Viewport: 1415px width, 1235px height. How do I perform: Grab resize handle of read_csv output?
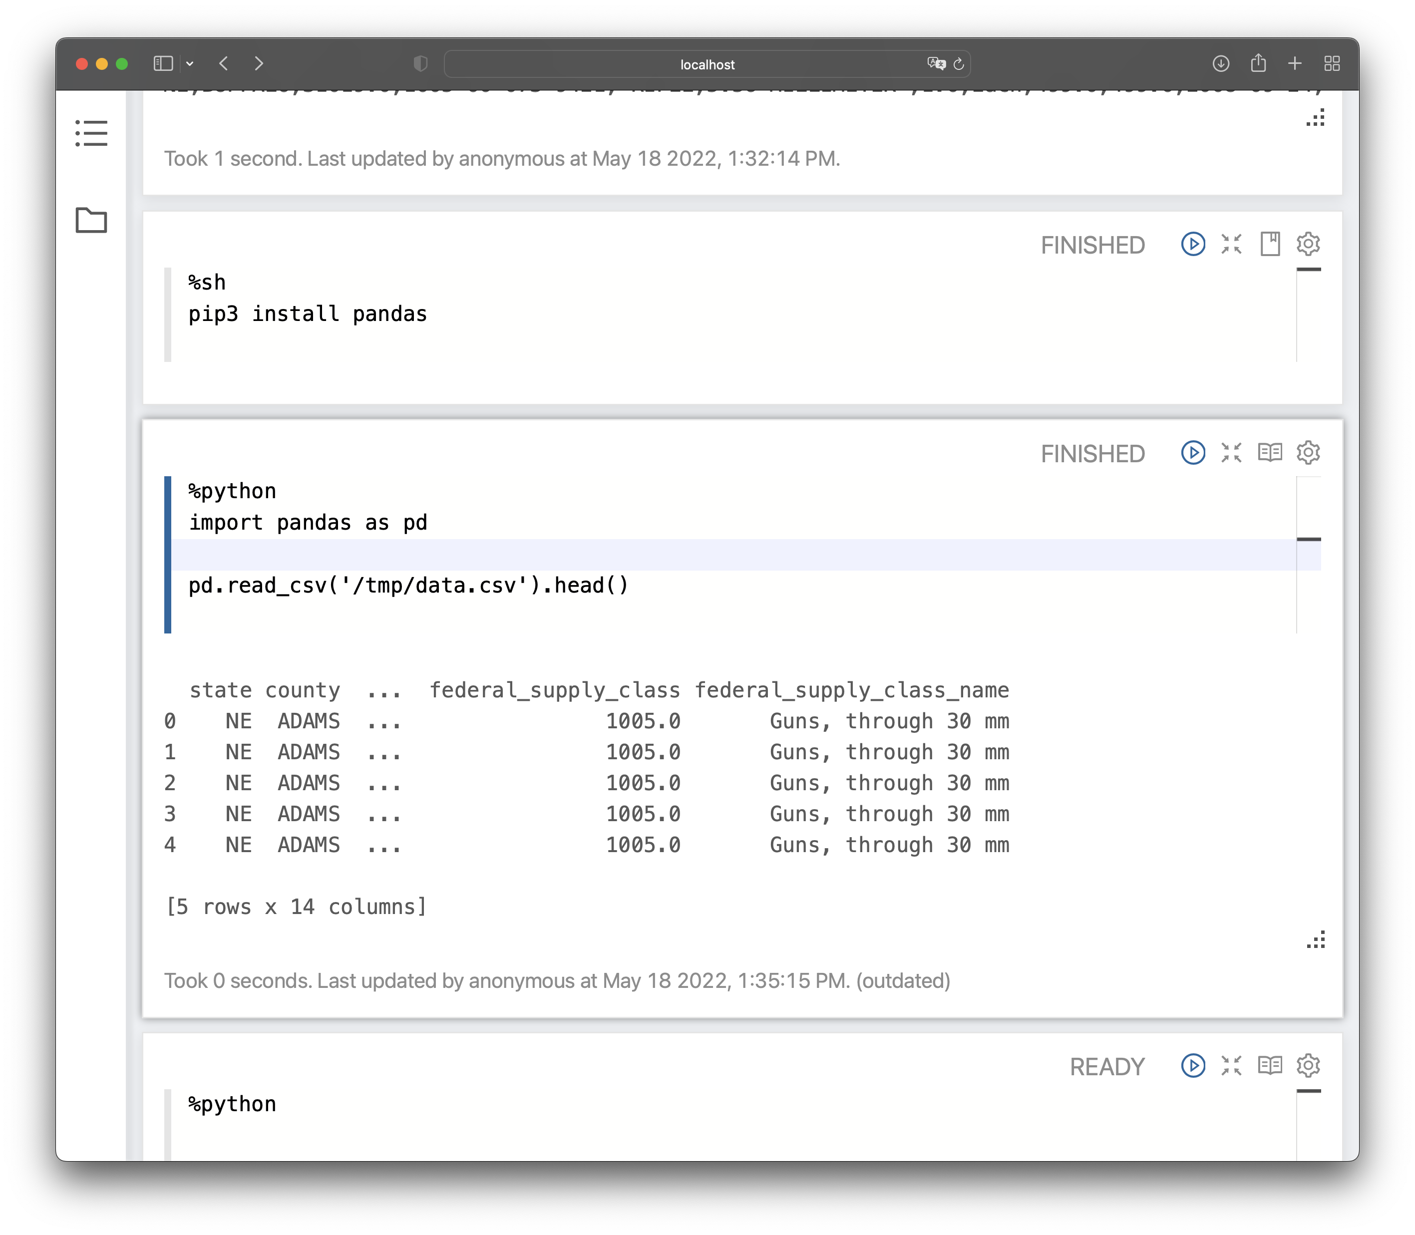(x=1316, y=940)
